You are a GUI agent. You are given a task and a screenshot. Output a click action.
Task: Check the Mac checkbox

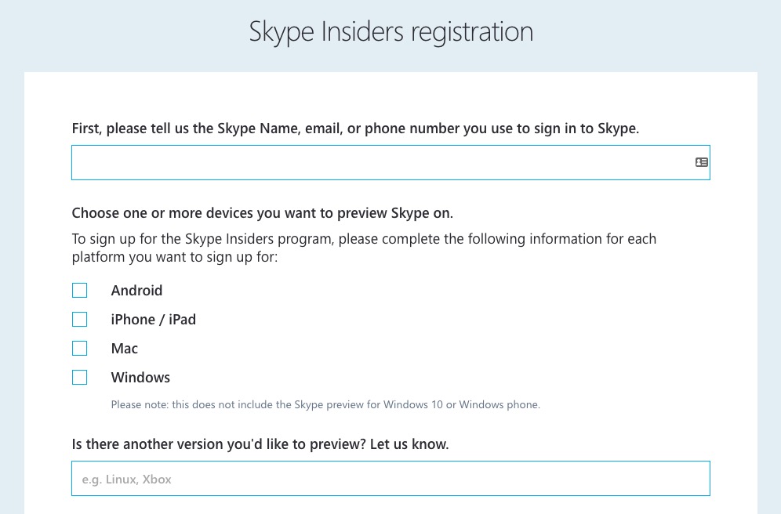pos(80,349)
